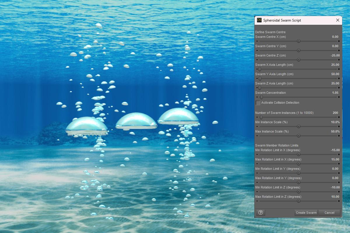Click the Swarm Y Axis Length slider handle
Screen dimensions: 350x233
point(260,78)
